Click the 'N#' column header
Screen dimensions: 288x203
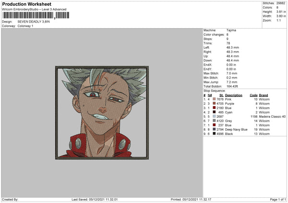pyautogui.click(x=210, y=95)
